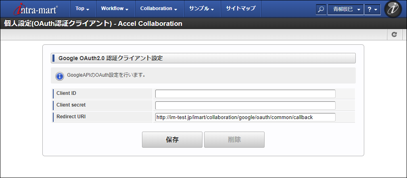Click the 'Client ID' label
The image size is (407, 178).
click(66, 93)
